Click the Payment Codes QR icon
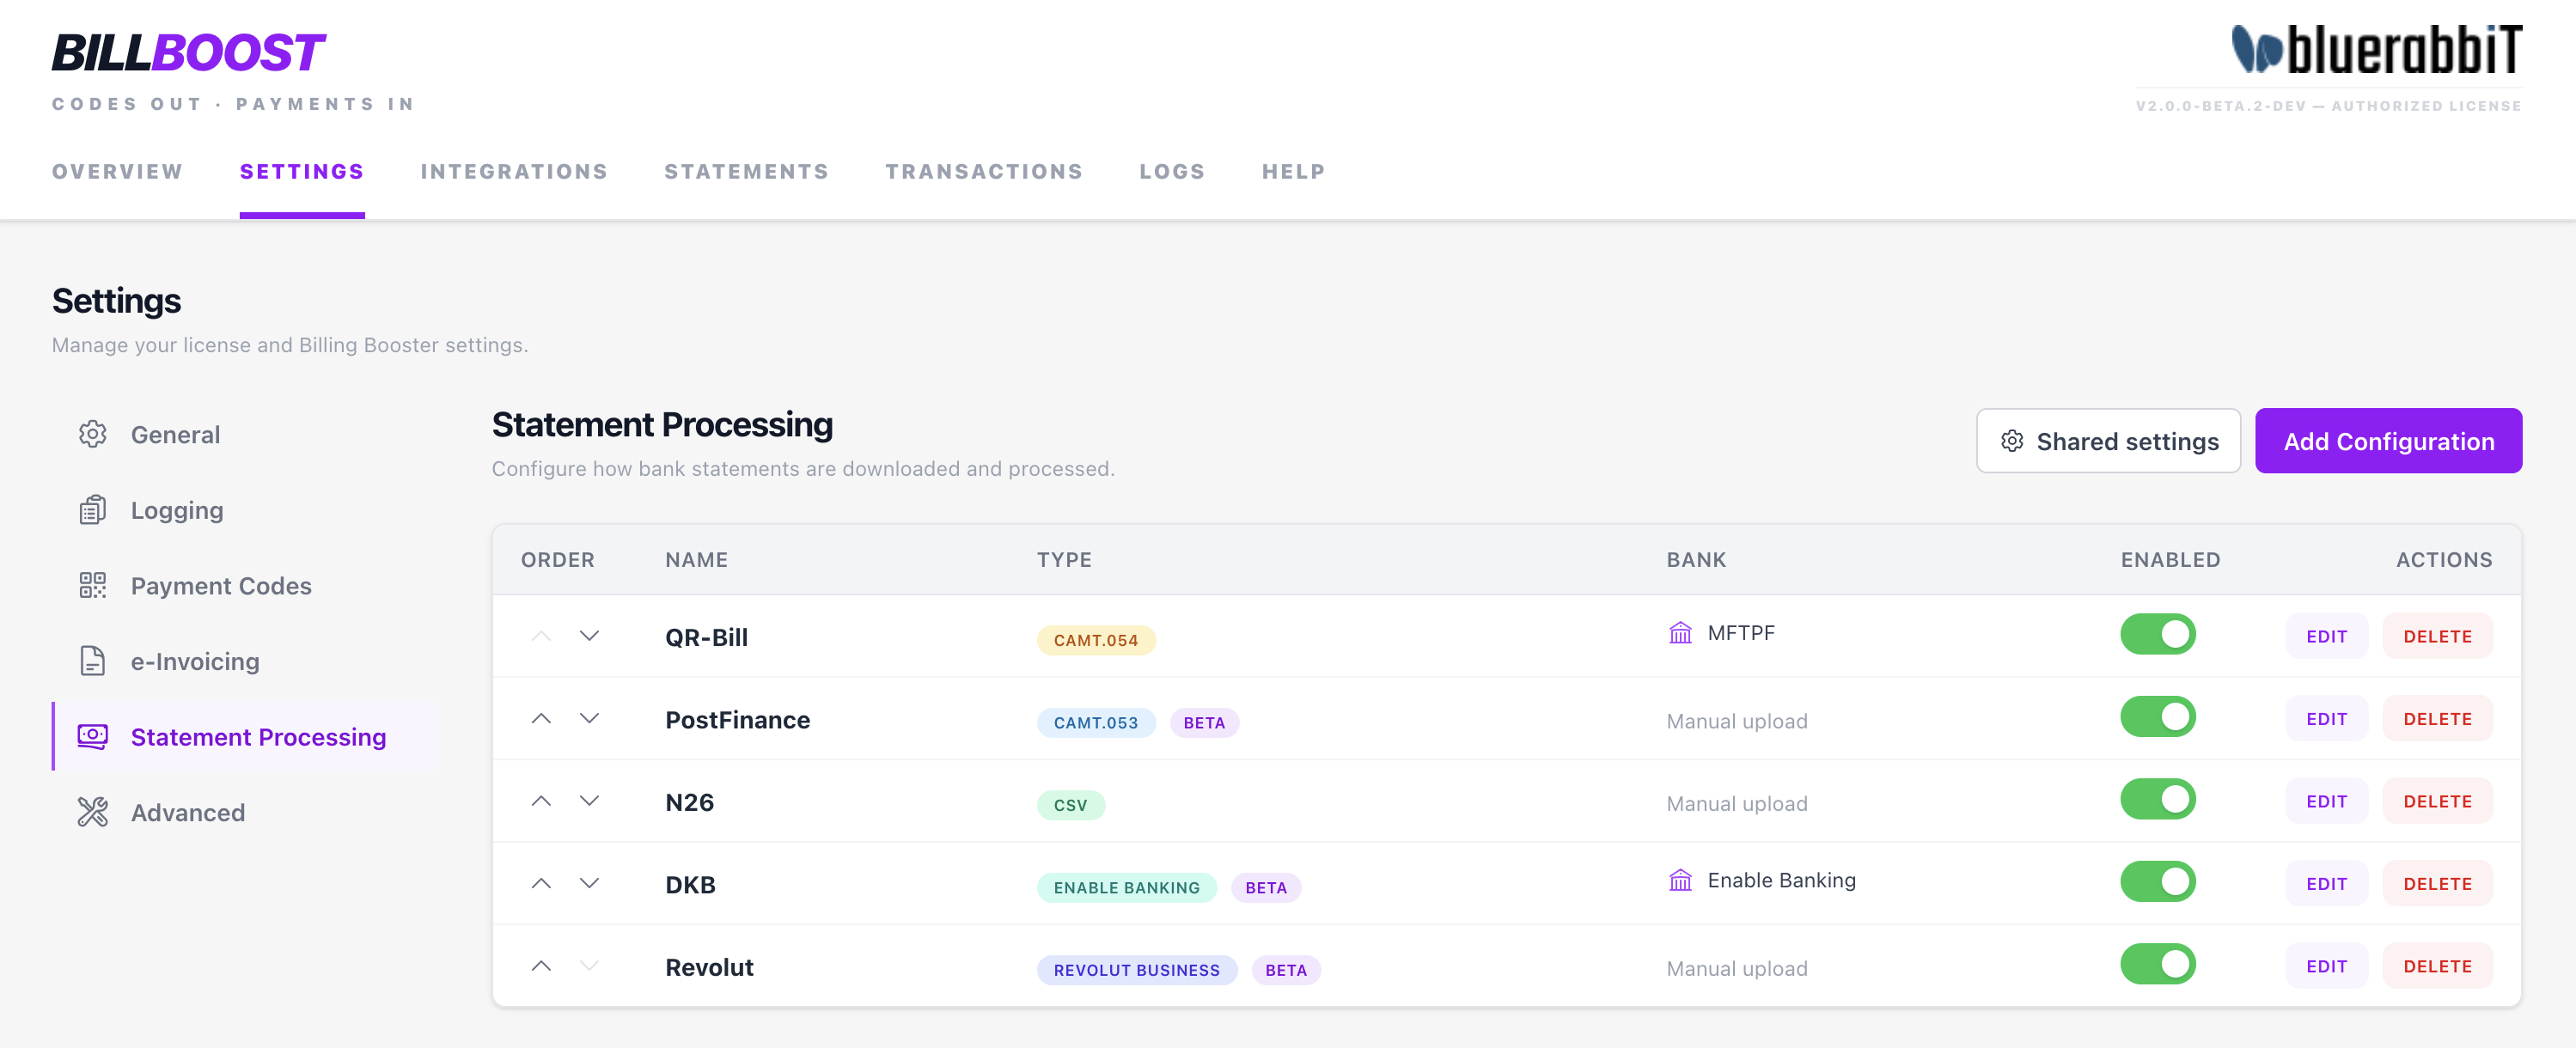Viewport: 2576px width, 1048px height. pos(92,585)
